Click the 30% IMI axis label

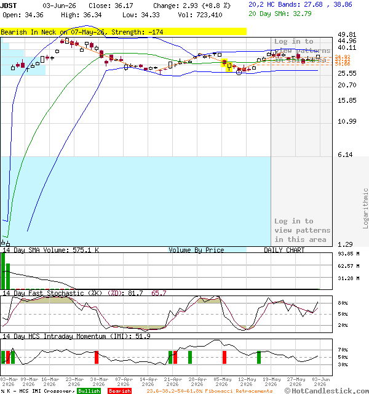(343, 364)
